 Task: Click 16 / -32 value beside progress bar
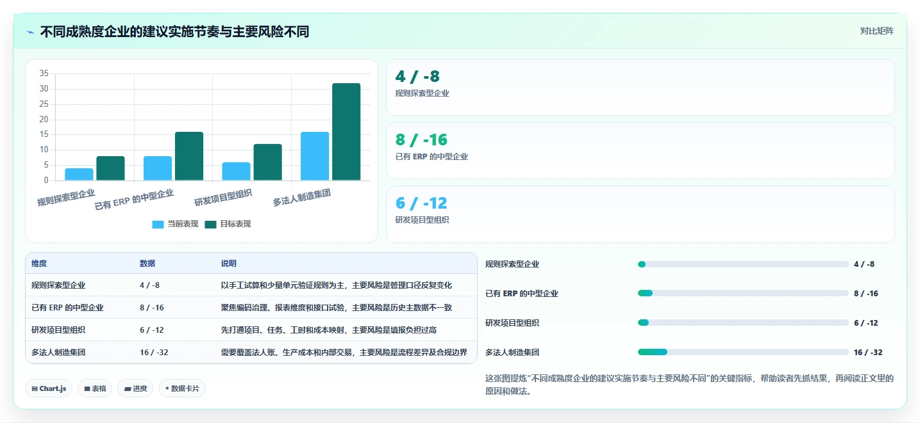pyautogui.click(x=868, y=353)
